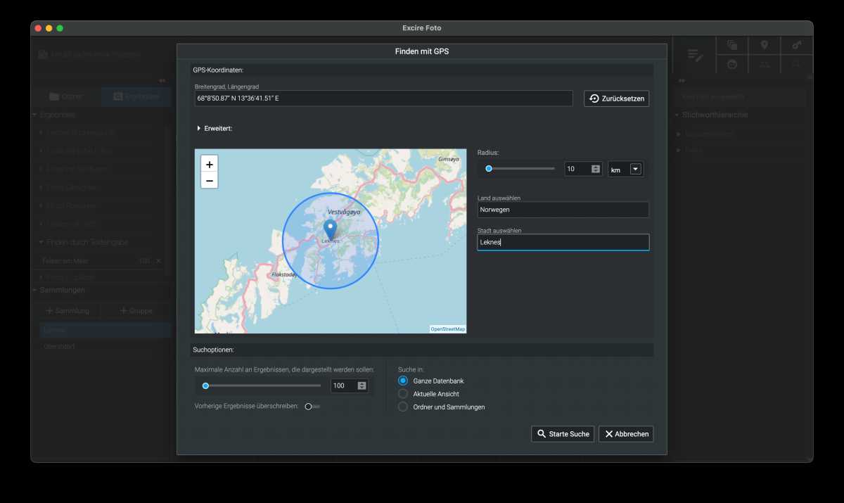Screen dimensions: 844x503
Task: Zoom in on the map with plus
Action: (209, 163)
